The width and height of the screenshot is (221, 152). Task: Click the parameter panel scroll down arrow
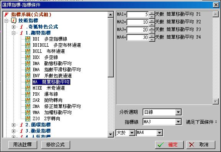216,101
